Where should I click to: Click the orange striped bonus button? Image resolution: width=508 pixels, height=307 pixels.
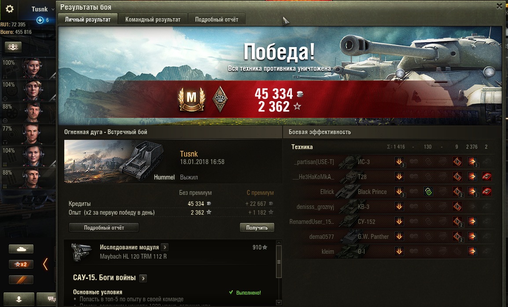tap(21, 279)
